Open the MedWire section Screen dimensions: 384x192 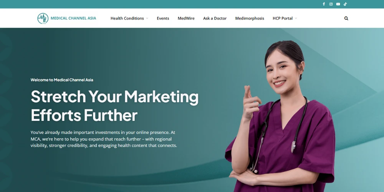pyautogui.click(x=186, y=18)
